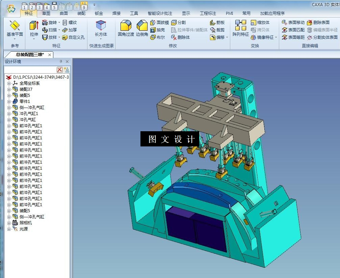Select the 抽壳 shell tool
The image size is (340, 278).
[158, 30]
